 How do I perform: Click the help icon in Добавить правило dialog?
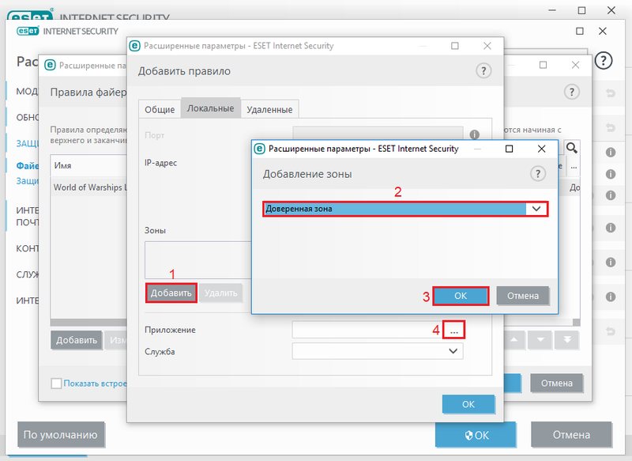pos(484,71)
